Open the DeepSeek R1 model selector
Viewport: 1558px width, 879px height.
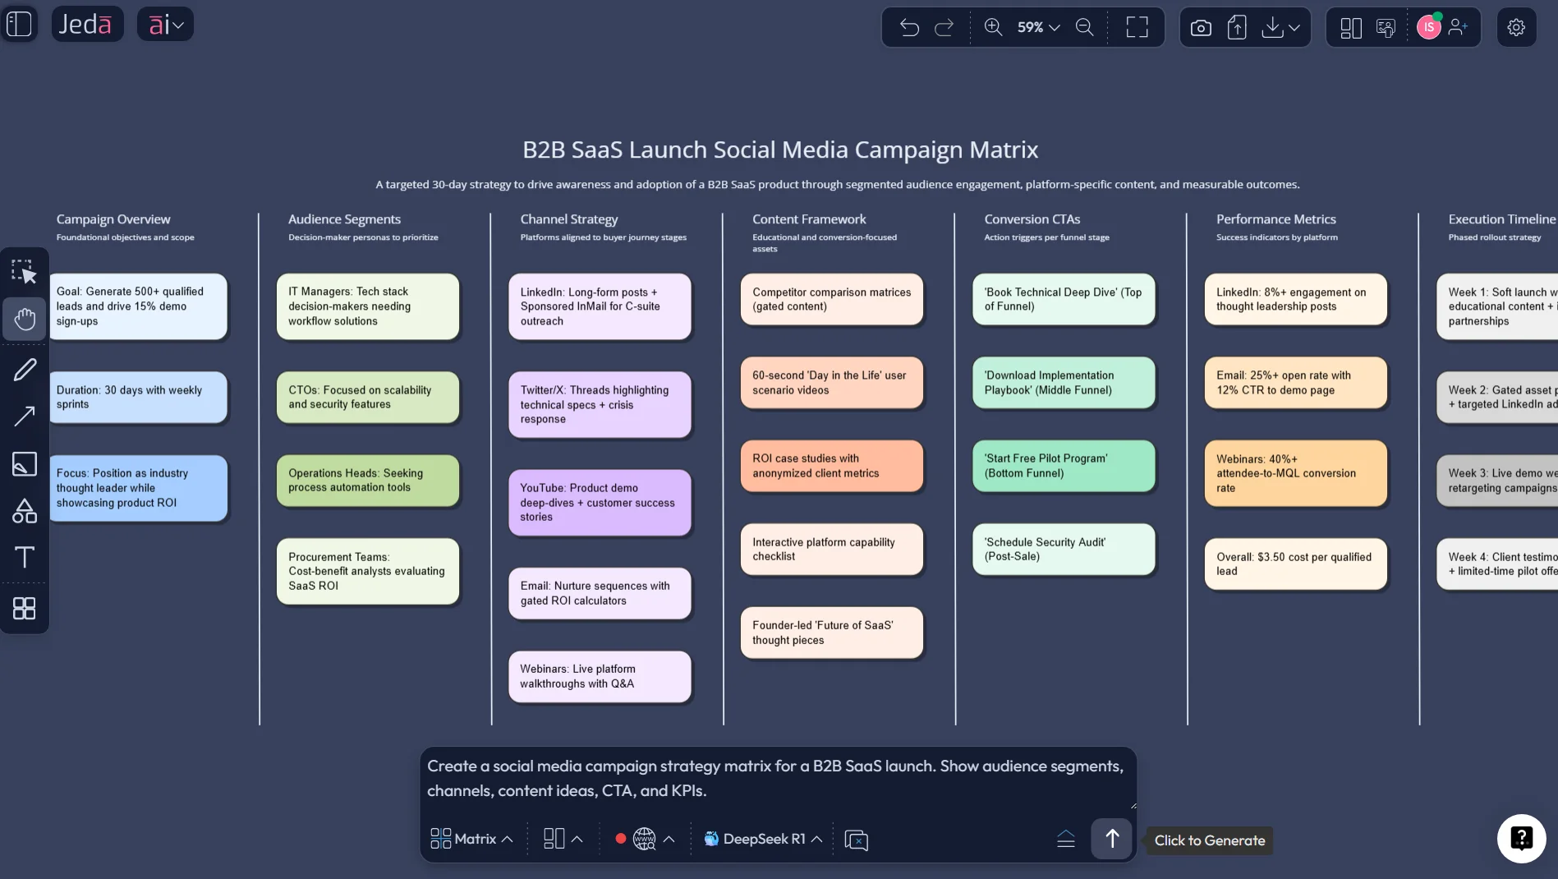pyautogui.click(x=761, y=839)
